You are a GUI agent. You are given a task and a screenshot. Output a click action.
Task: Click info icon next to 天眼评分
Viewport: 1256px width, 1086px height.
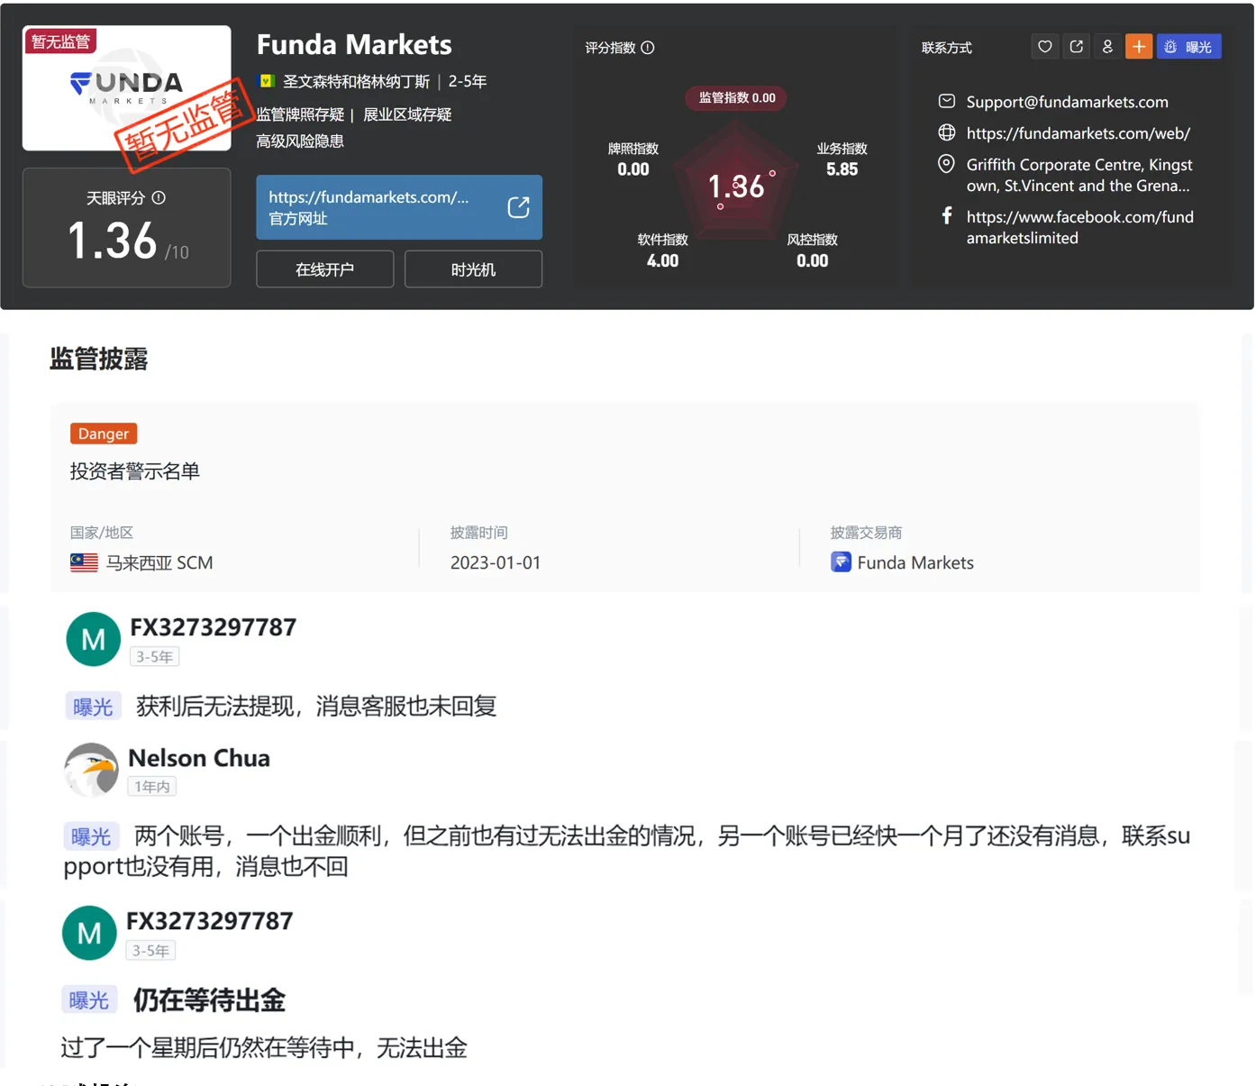click(159, 197)
